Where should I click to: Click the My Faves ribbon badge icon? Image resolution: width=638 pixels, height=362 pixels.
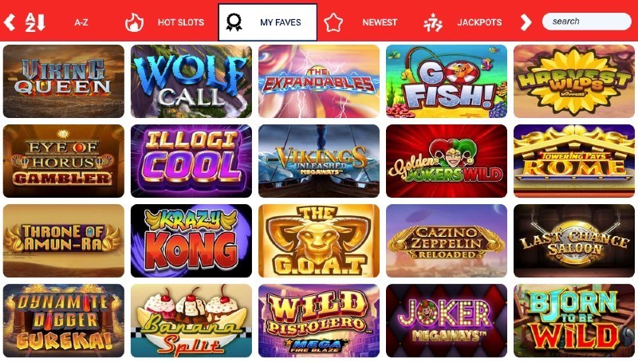coord(234,22)
